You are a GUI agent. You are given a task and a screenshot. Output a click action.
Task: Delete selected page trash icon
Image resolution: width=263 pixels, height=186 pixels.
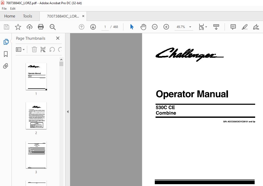point(34,49)
